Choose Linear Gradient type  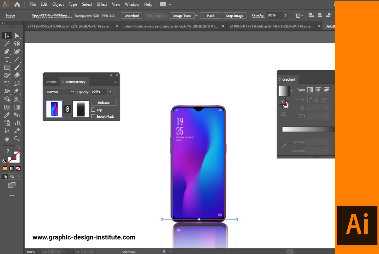pyautogui.click(x=310, y=90)
